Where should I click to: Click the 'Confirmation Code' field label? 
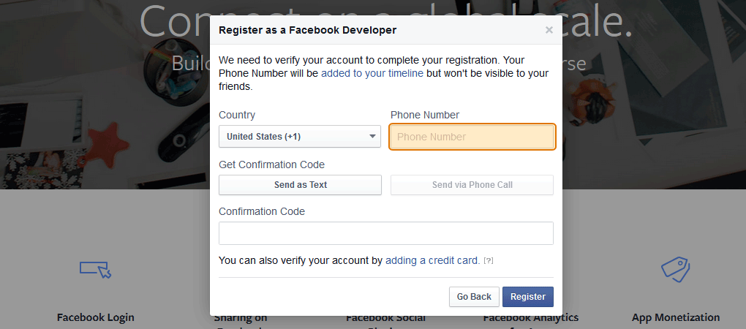tap(262, 211)
